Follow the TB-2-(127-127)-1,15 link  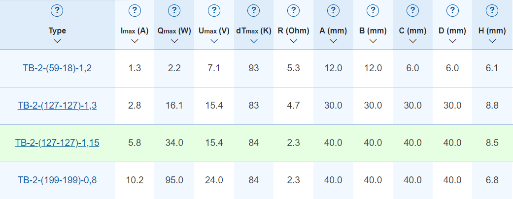tap(57, 142)
